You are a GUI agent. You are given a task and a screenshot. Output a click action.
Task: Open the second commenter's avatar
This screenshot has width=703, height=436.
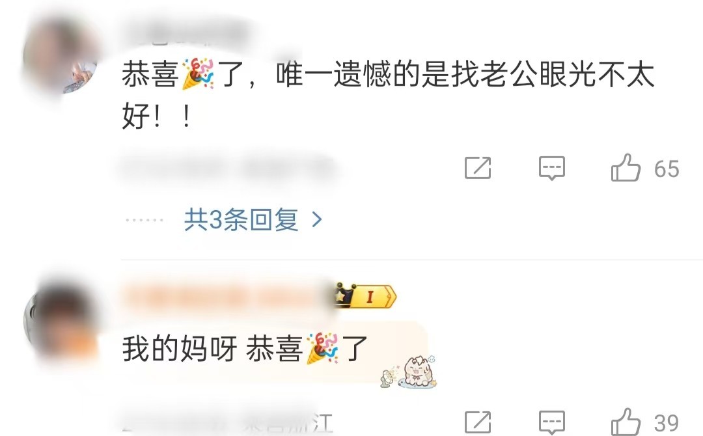tap(60, 321)
